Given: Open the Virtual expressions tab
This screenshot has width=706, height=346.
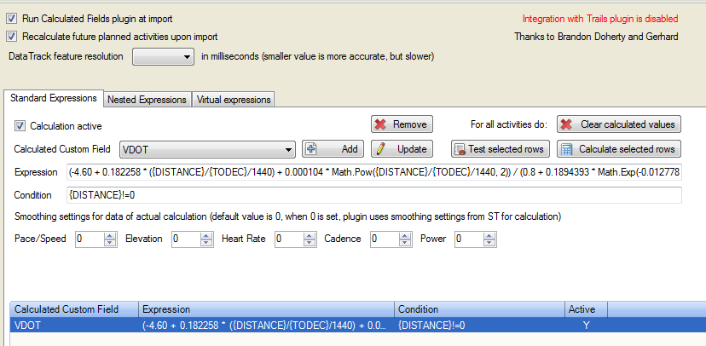Looking at the screenshot, I should (x=233, y=100).
